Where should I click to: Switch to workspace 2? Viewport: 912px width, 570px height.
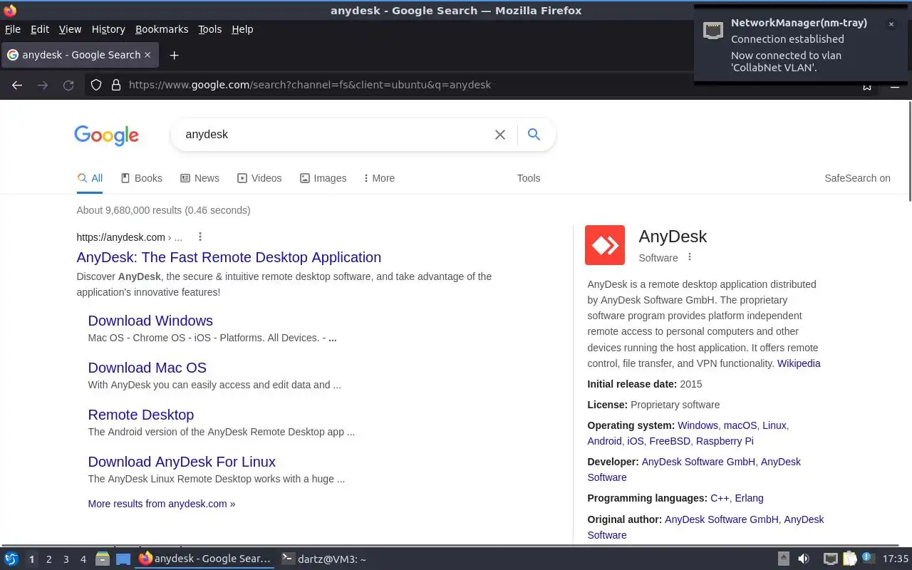[x=48, y=559]
